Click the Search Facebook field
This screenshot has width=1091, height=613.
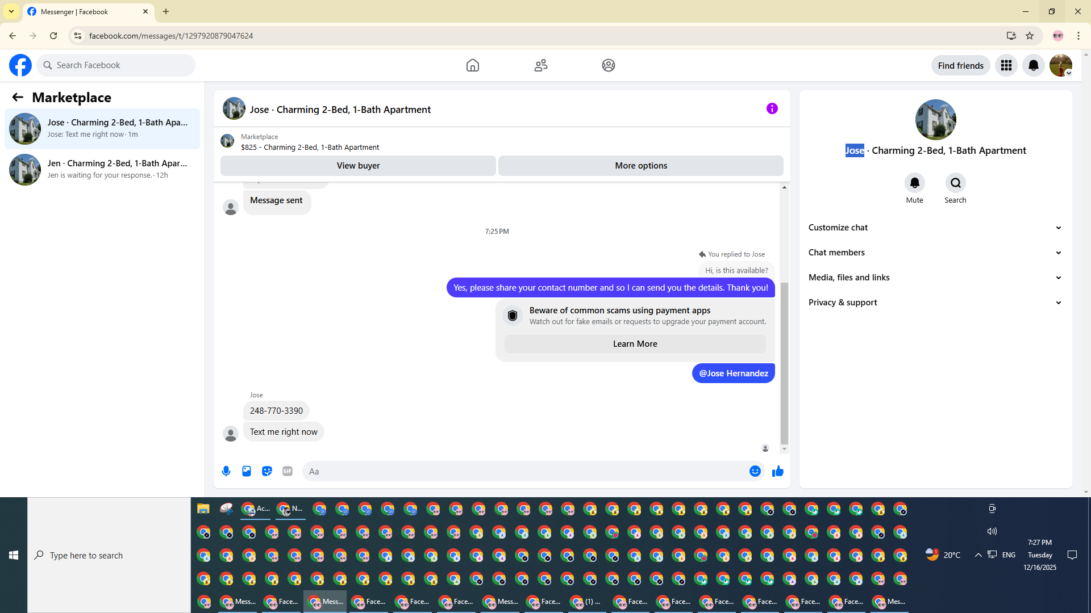pyautogui.click(x=116, y=65)
